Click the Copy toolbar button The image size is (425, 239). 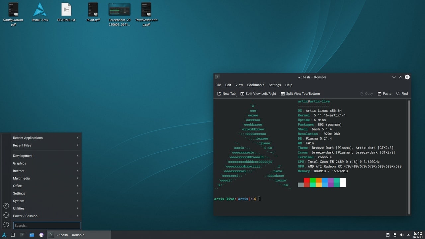pyautogui.click(x=366, y=94)
